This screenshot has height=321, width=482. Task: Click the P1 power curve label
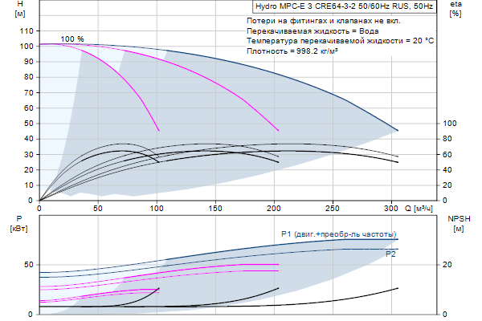(x=339, y=234)
